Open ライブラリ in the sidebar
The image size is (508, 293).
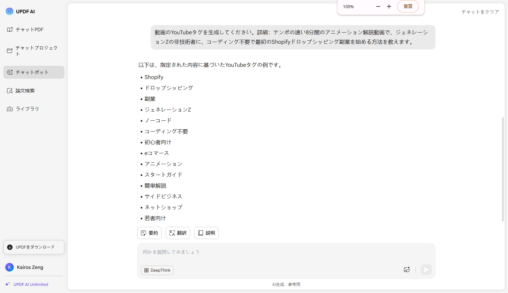pos(34,109)
